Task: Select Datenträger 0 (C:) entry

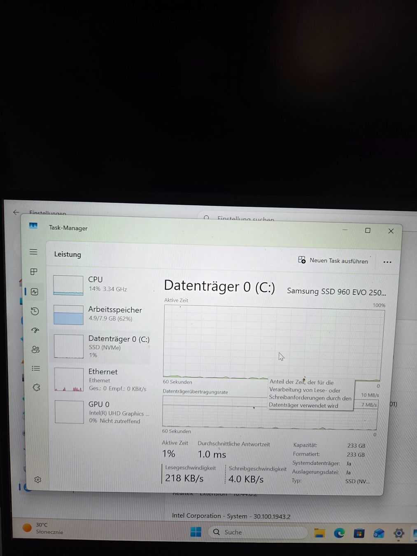Action: tap(101, 347)
